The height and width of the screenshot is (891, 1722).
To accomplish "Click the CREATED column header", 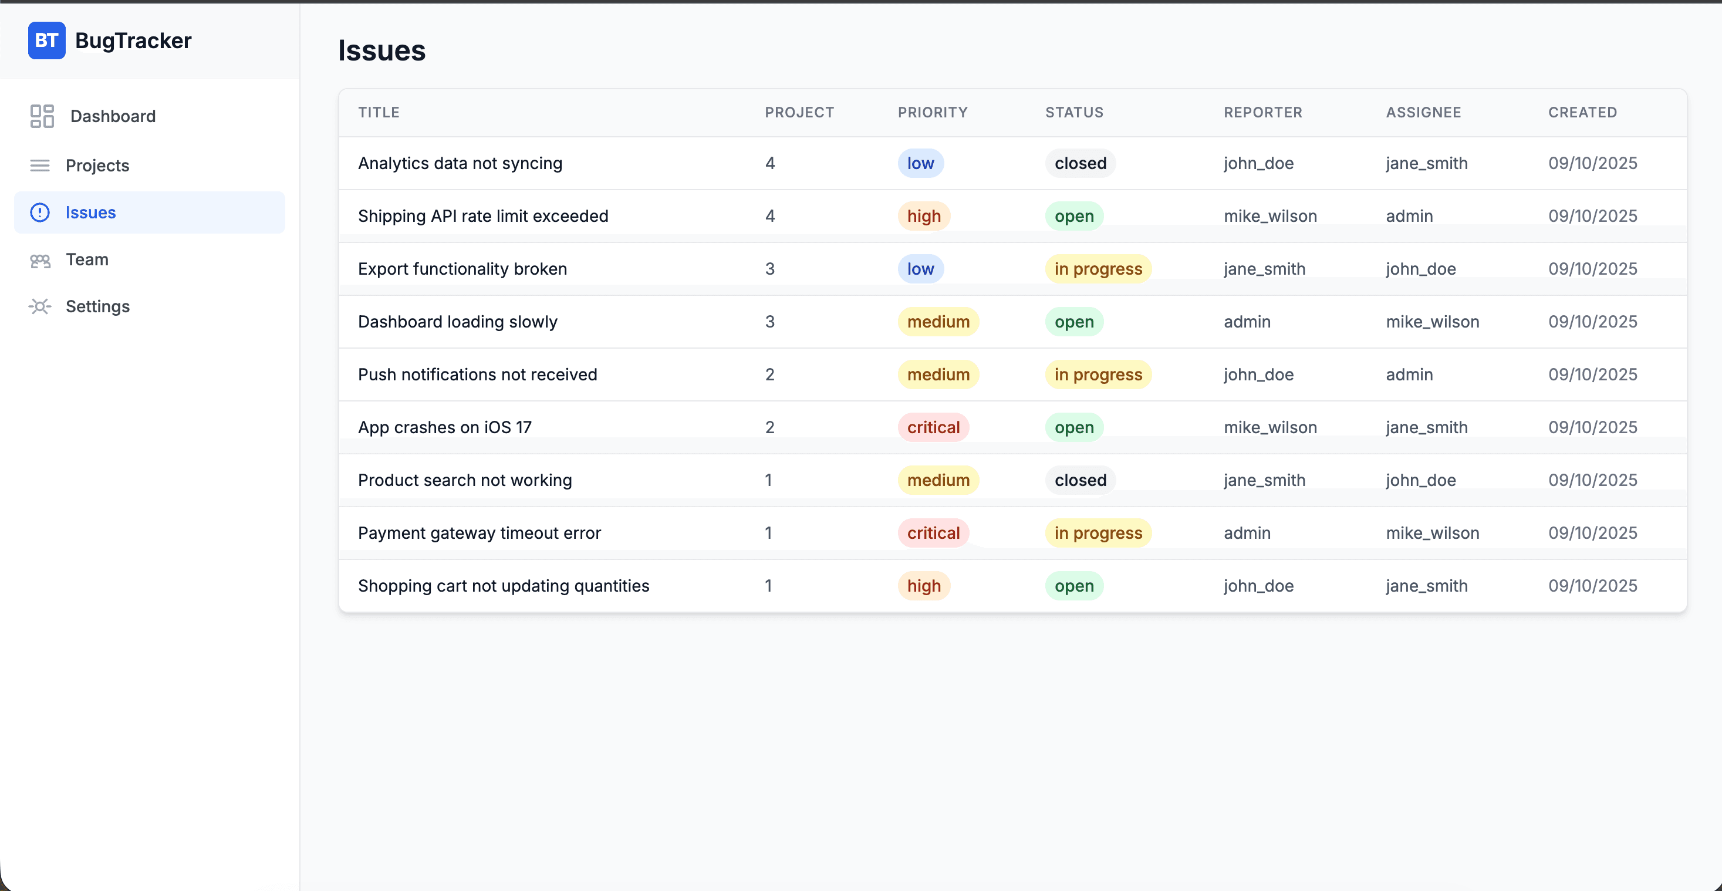I will (x=1582, y=112).
